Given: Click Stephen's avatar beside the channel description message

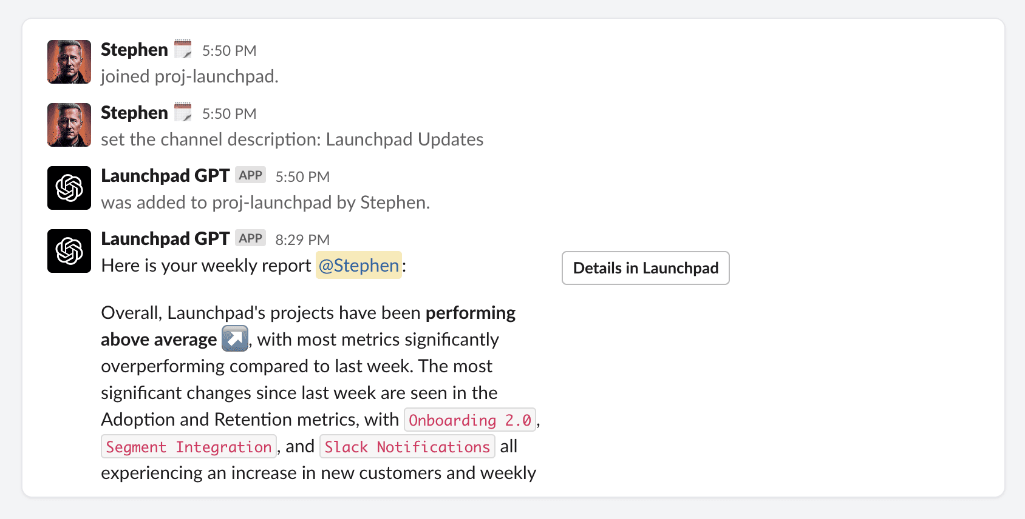Looking at the screenshot, I should tap(69, 125).
